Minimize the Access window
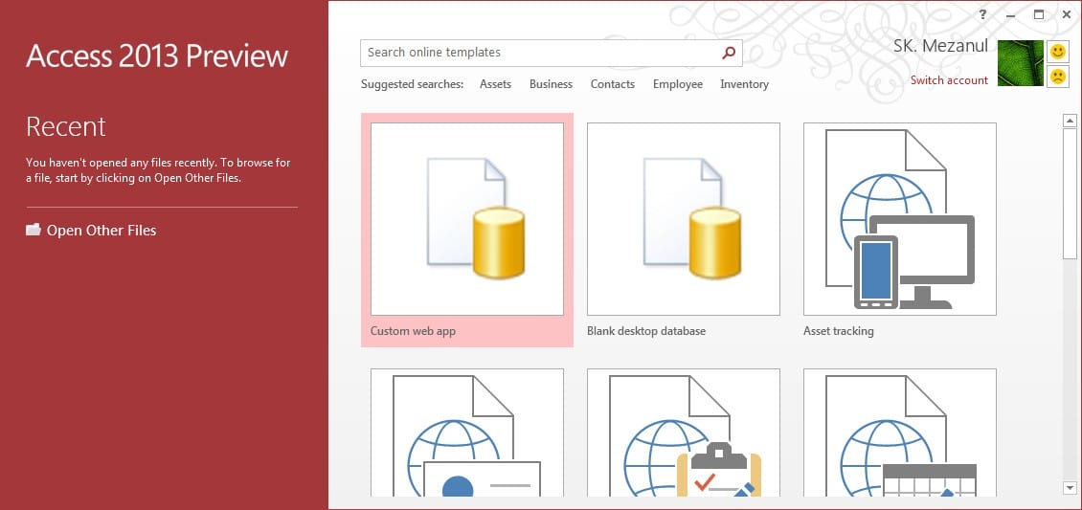This screenshot has width=1082, height=510. point(1011,15)
